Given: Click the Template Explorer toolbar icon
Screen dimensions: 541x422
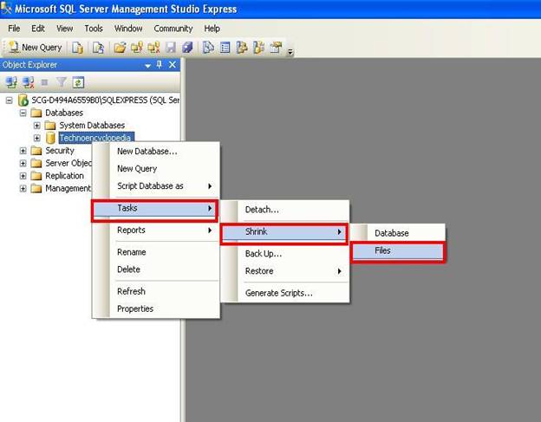Looking at the screenshot, I should coord(258,48).
